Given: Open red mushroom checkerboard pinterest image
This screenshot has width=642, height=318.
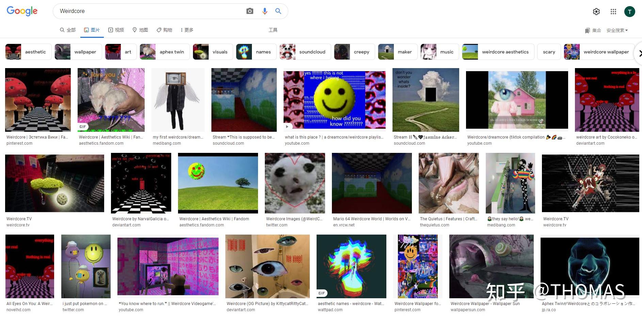Looking at the screenshot, I should click(x=38, y=100).
